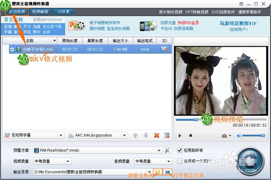Open 照片制作视频 menu item
271x180 pixels.
pyautogui.click(x=170, y=12)
